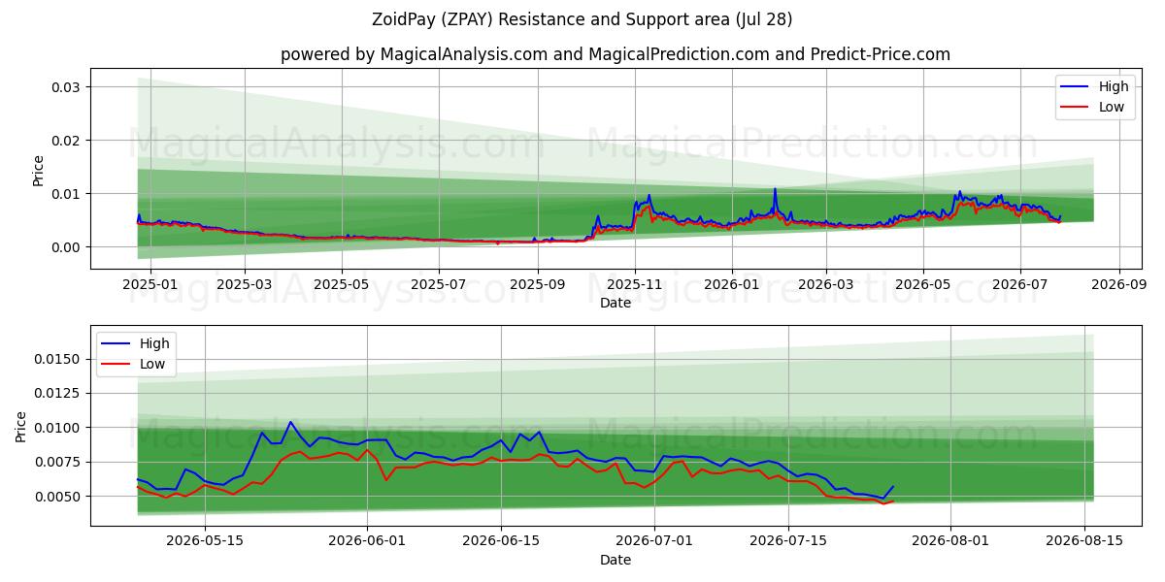This screenshot has width=1165, height=582.
Task: Click the '2026-06-15' date tick label
Action: (x=501, y=542)
